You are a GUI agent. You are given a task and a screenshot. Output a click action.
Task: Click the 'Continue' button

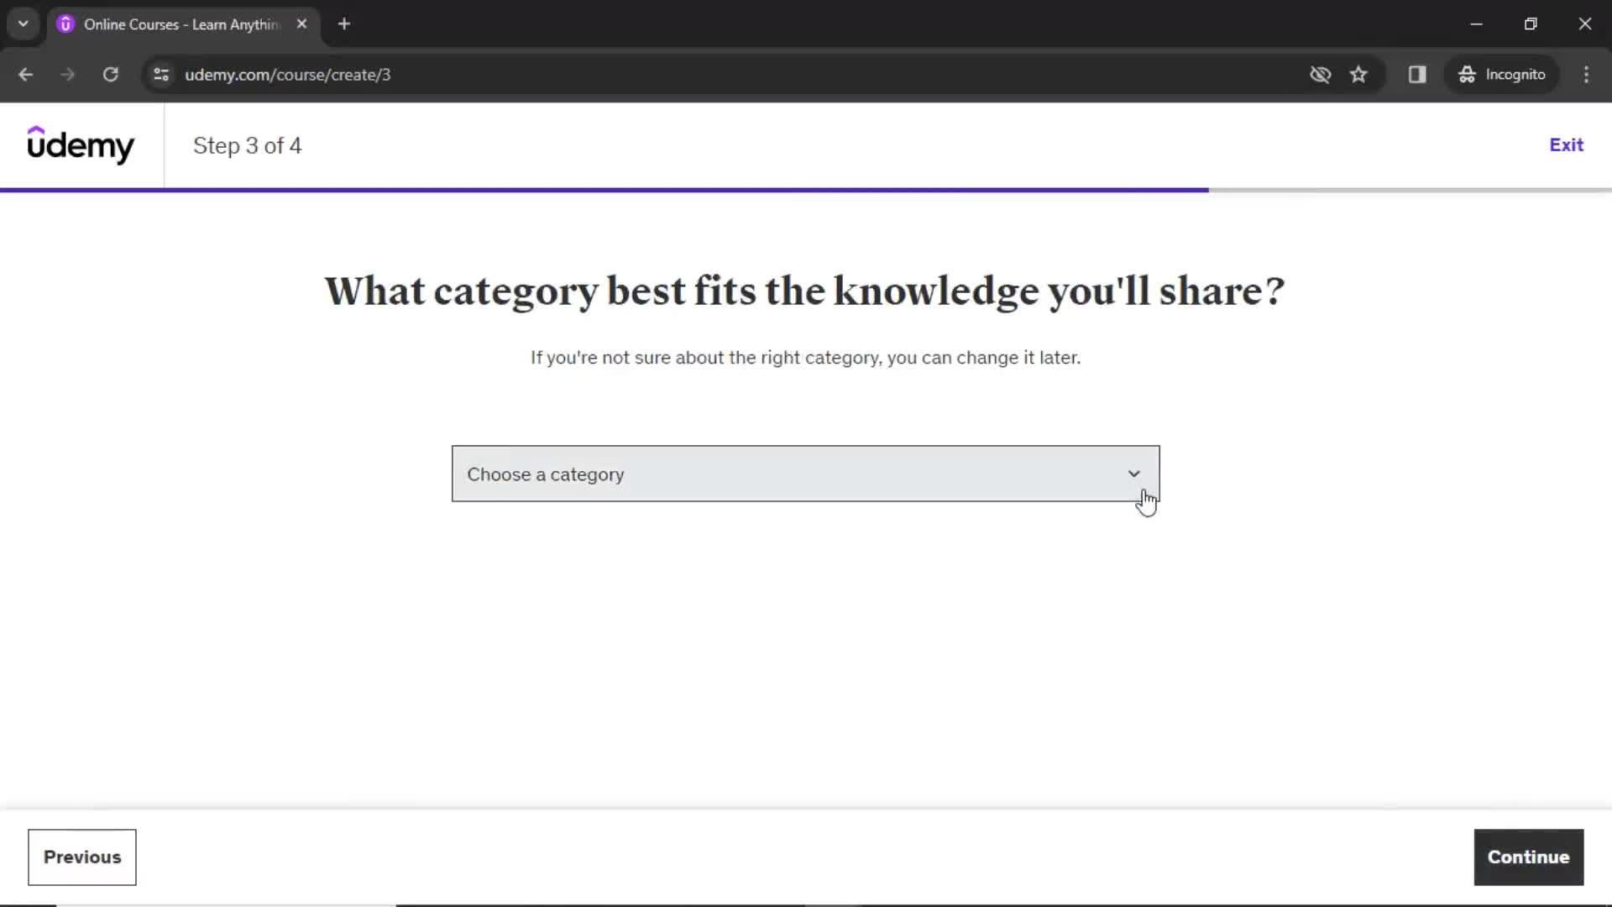(1529, 856)
